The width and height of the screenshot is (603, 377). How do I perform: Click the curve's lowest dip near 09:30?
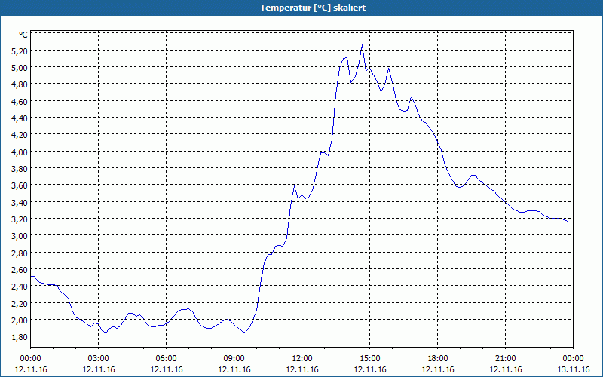click(245, 333)
